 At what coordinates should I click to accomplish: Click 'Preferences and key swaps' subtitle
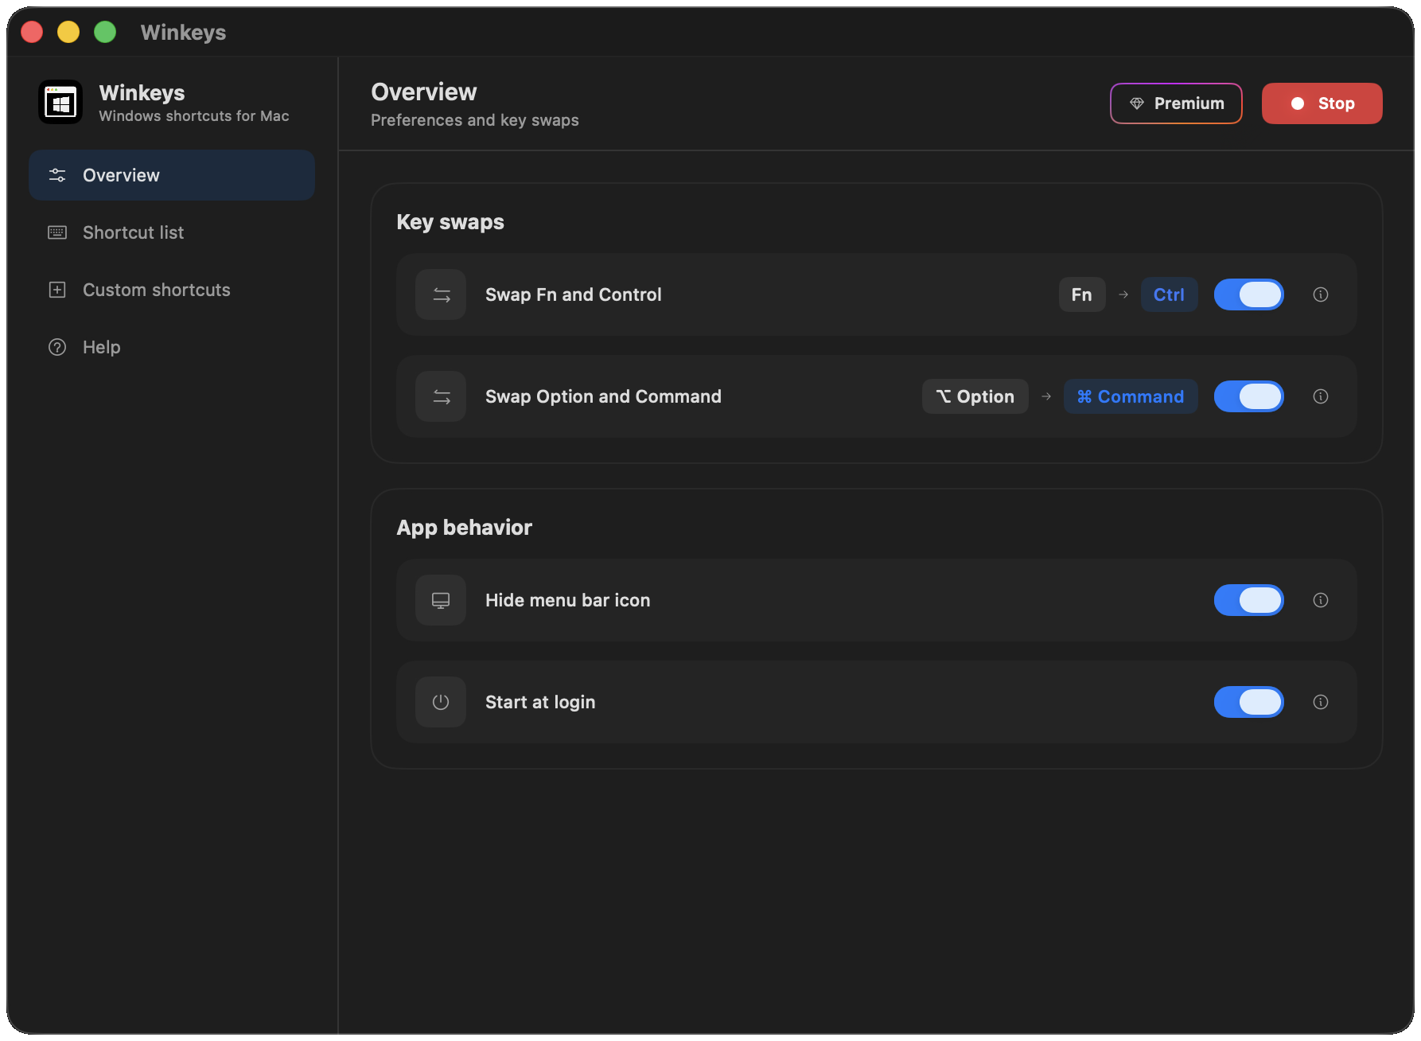[x=475, y=120]
